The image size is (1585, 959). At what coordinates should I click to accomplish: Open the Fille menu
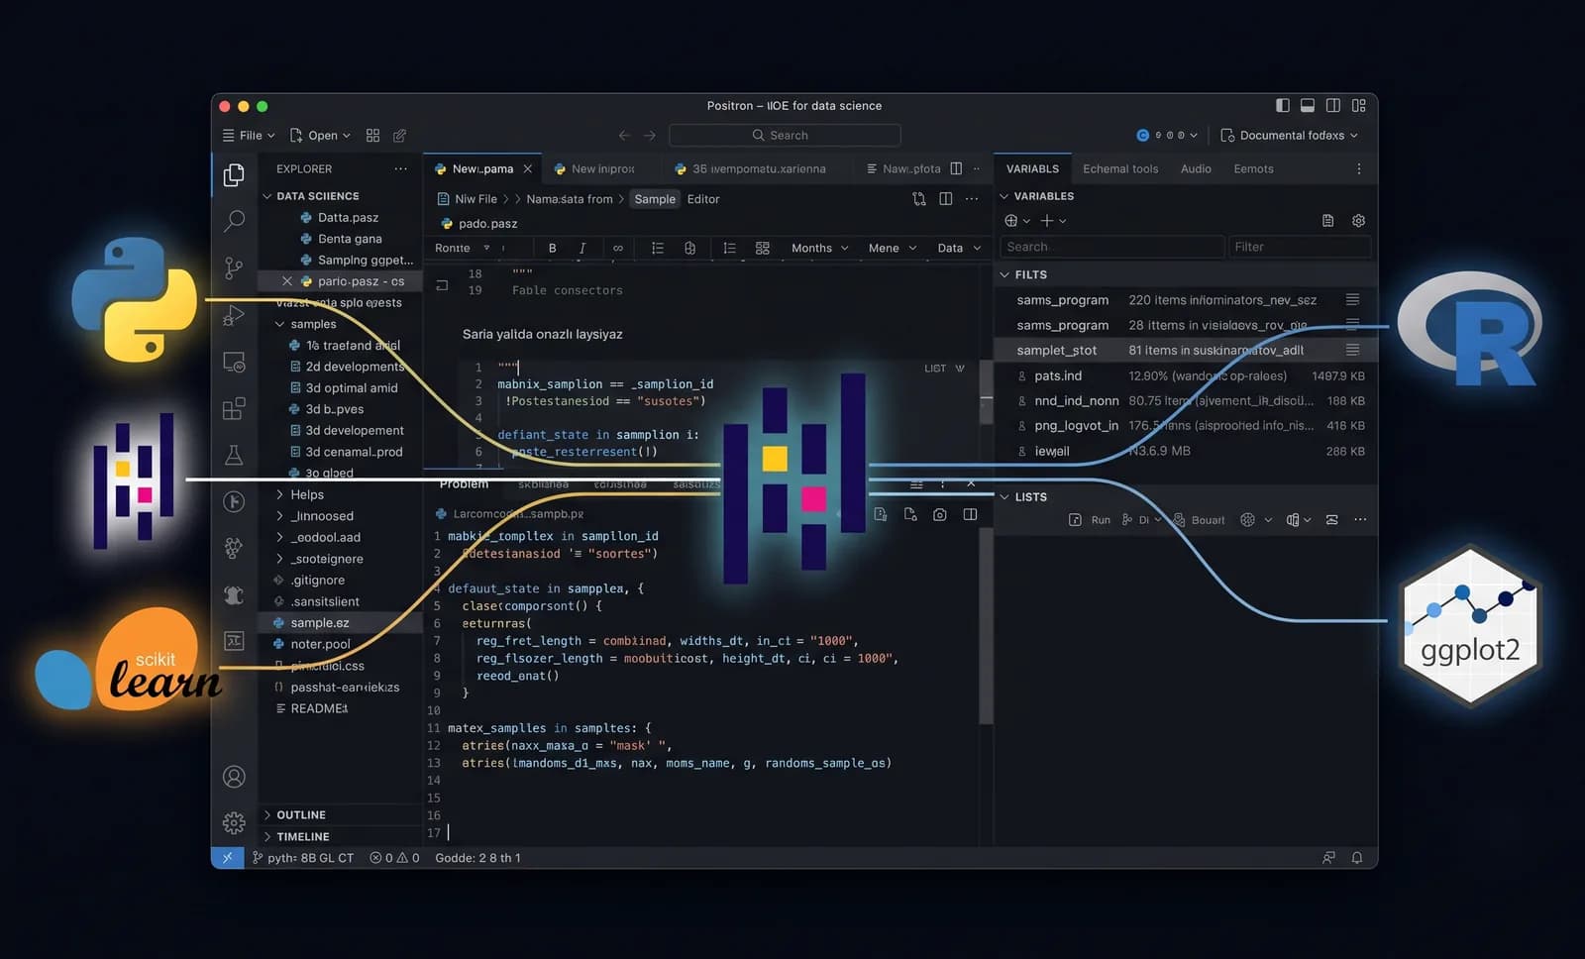click(x=249, y=136)
